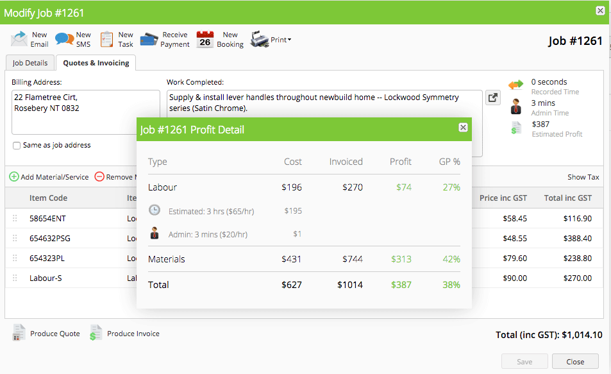Screen dimensions: 611x374
Task: Enable the Same as job address checkbox
Action: [16, 145]
